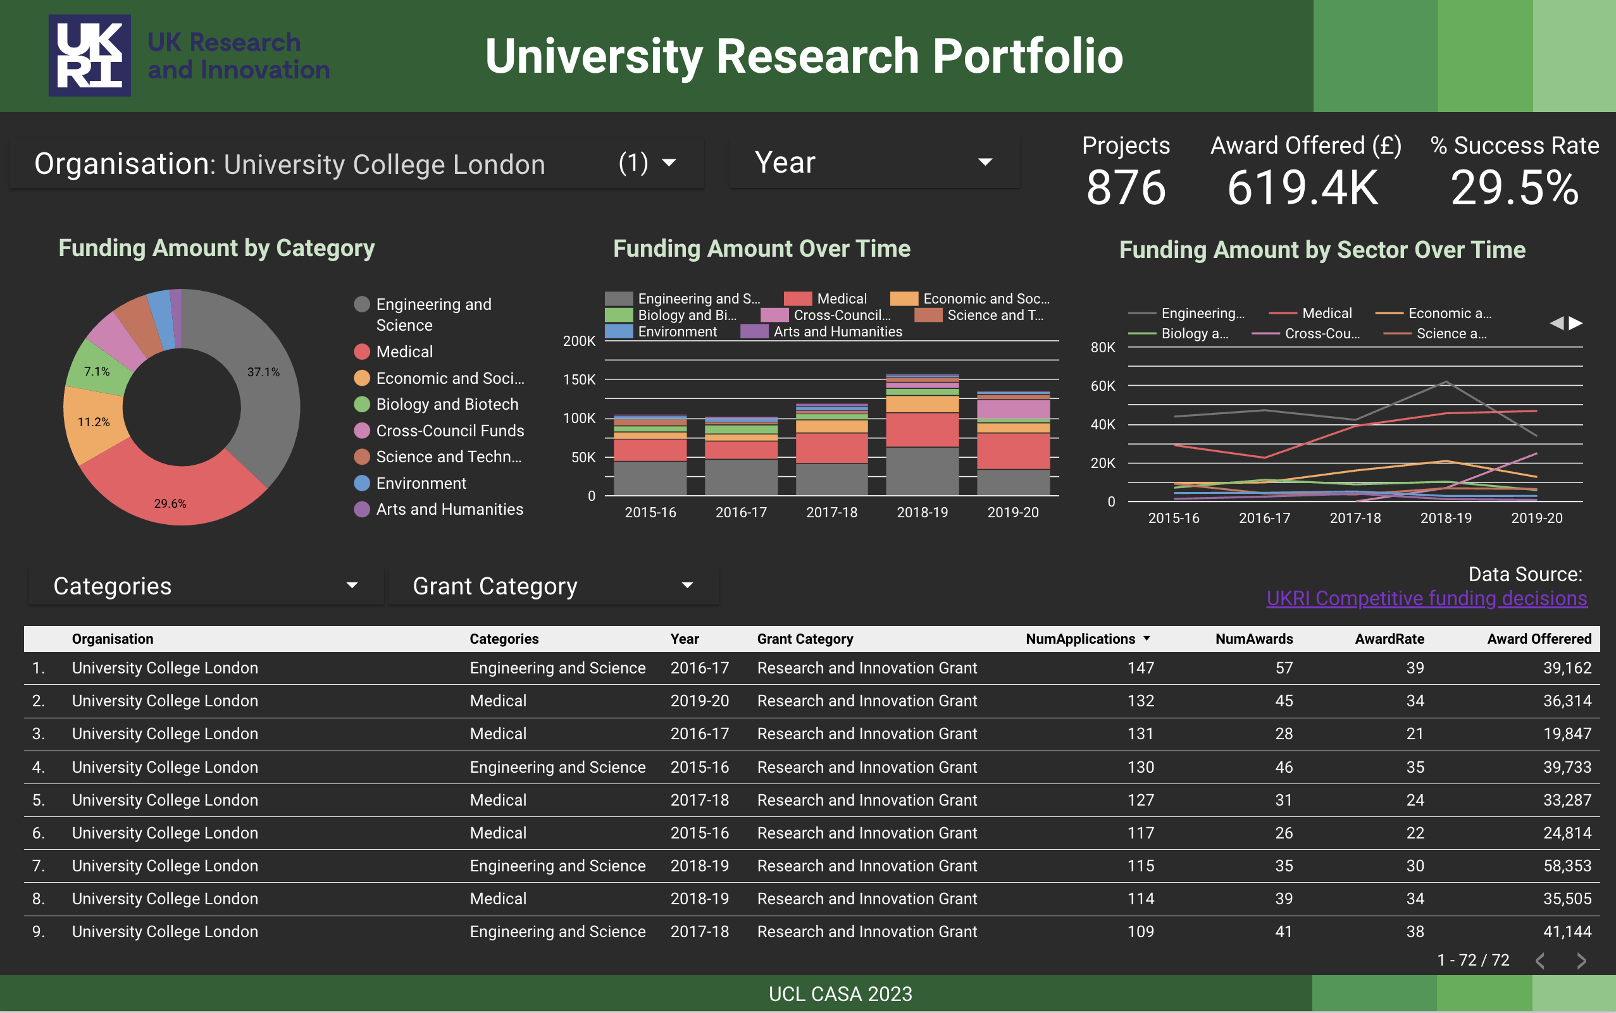The height and width of the screenshot is (1013, 1616).
Task: Click the UKRI logo
Action: [89, 56]
